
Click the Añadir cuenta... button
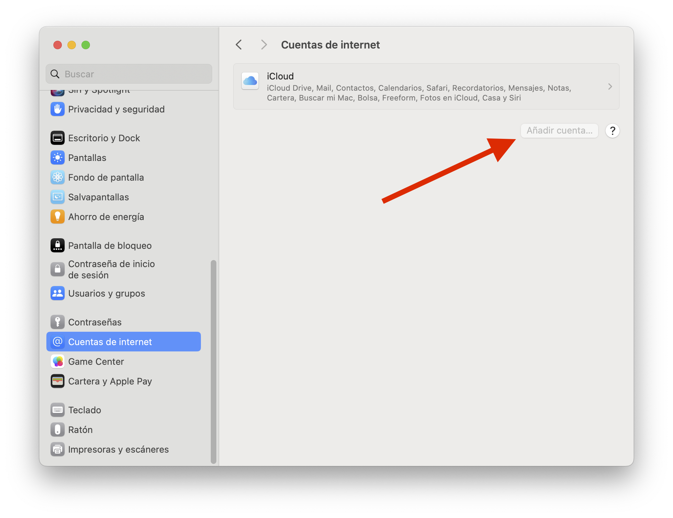(x=560, y=131)
